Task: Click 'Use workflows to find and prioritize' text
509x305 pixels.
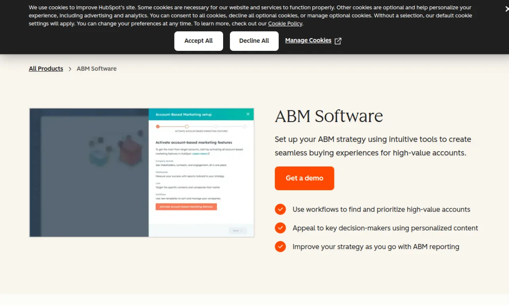Action: [x=381, y=209]
